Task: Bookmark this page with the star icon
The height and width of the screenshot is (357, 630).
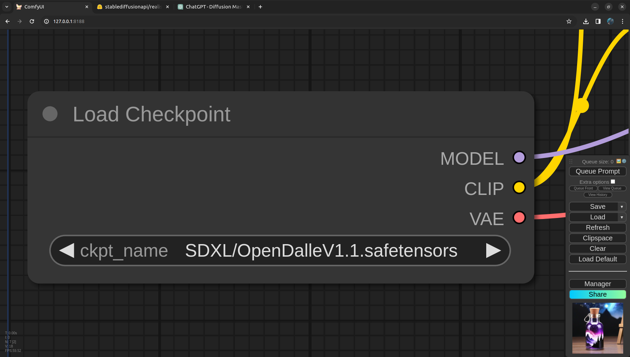Action: tap(569, 21)
